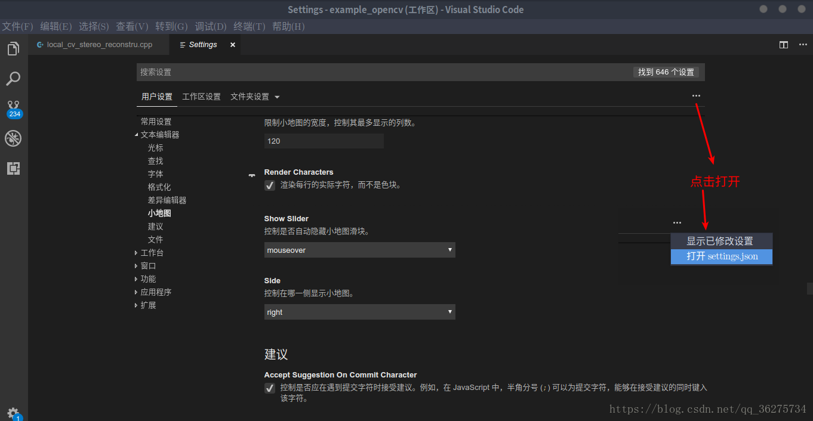
Task: Switch to local_cv_stereo_reconstru.cpp tab
Action: tap(98, 45)
